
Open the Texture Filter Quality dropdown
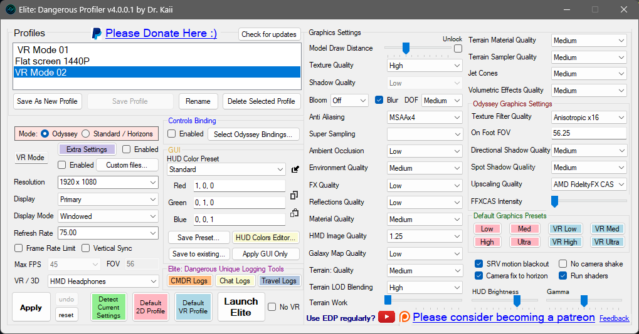(x=589, y=118)
